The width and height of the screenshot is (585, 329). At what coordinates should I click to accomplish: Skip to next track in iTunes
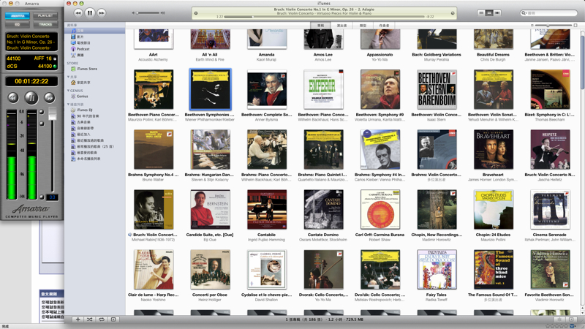pos(102,12)
